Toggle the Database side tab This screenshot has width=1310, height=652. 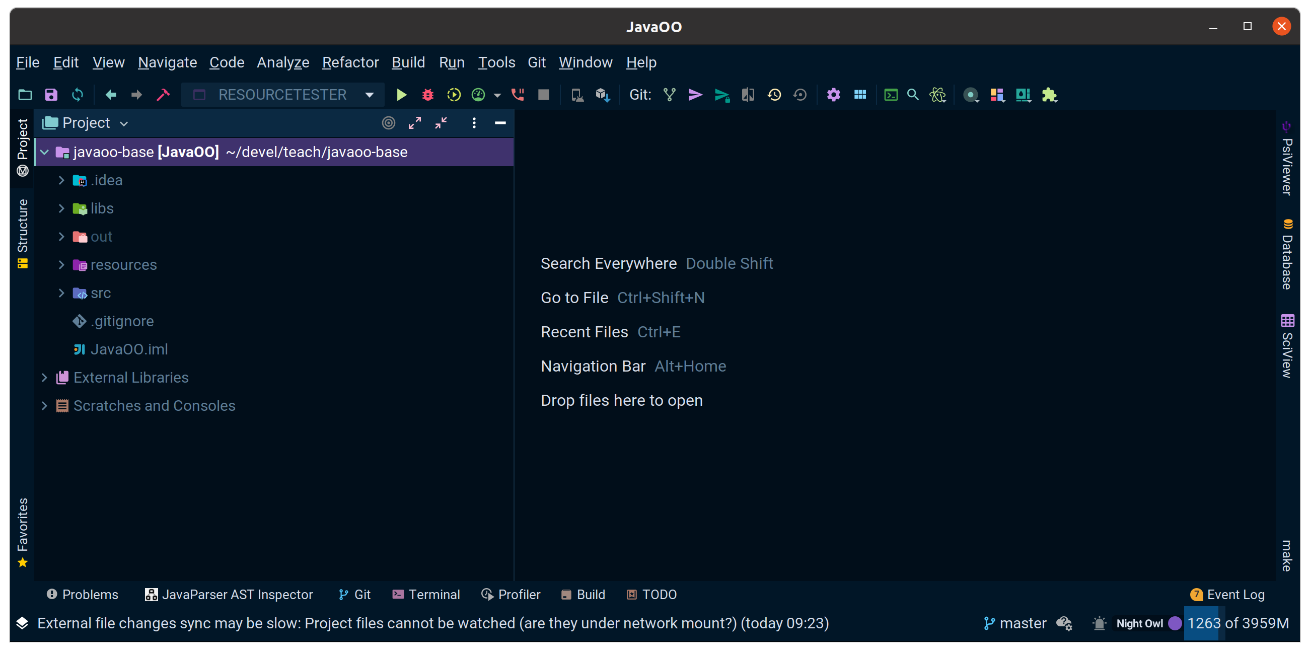coord(1287,254)
